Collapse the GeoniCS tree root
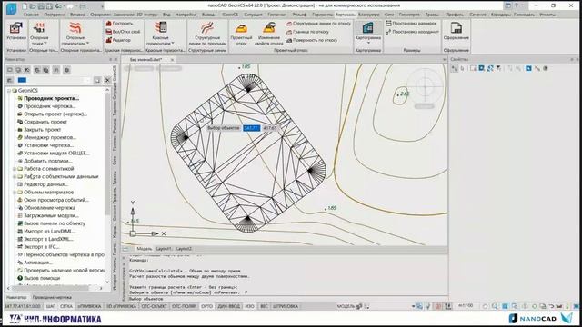The width and height of the screenshot is (582, 327). point(8,91)
